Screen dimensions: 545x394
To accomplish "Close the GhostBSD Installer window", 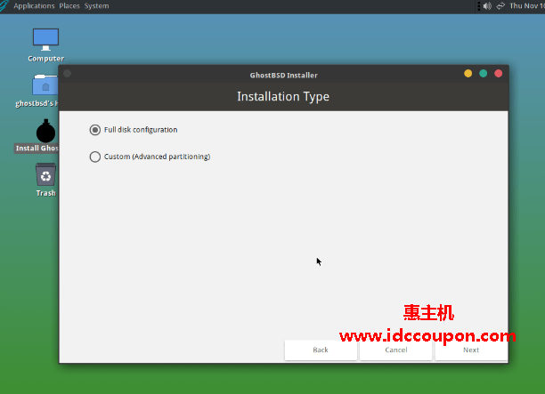I will (x=499, y=74).
